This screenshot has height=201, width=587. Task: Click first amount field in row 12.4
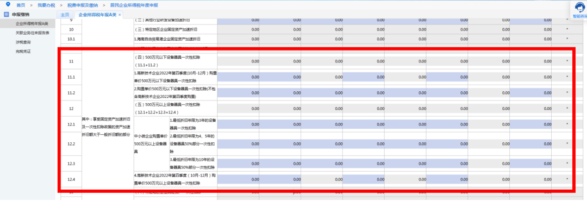(x=238, y=179)
